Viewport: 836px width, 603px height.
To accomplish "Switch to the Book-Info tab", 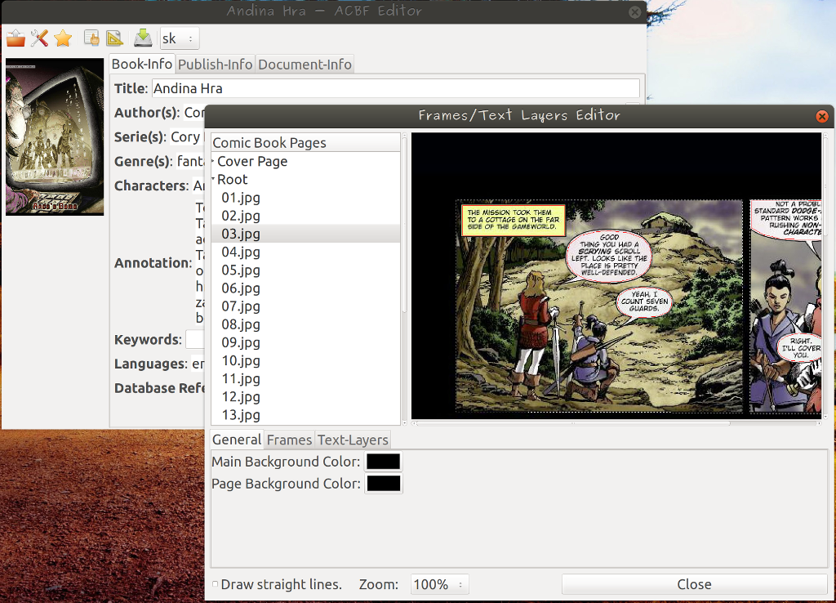I will point(142,64).
